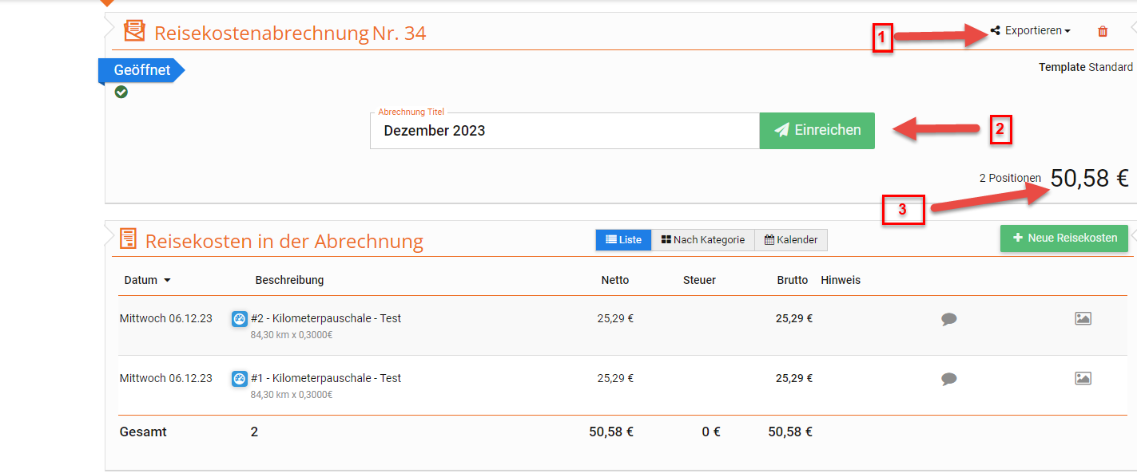View receipt image for entry #2
The width and height of the screenshot is (1137, 473).
point(1083,319)
